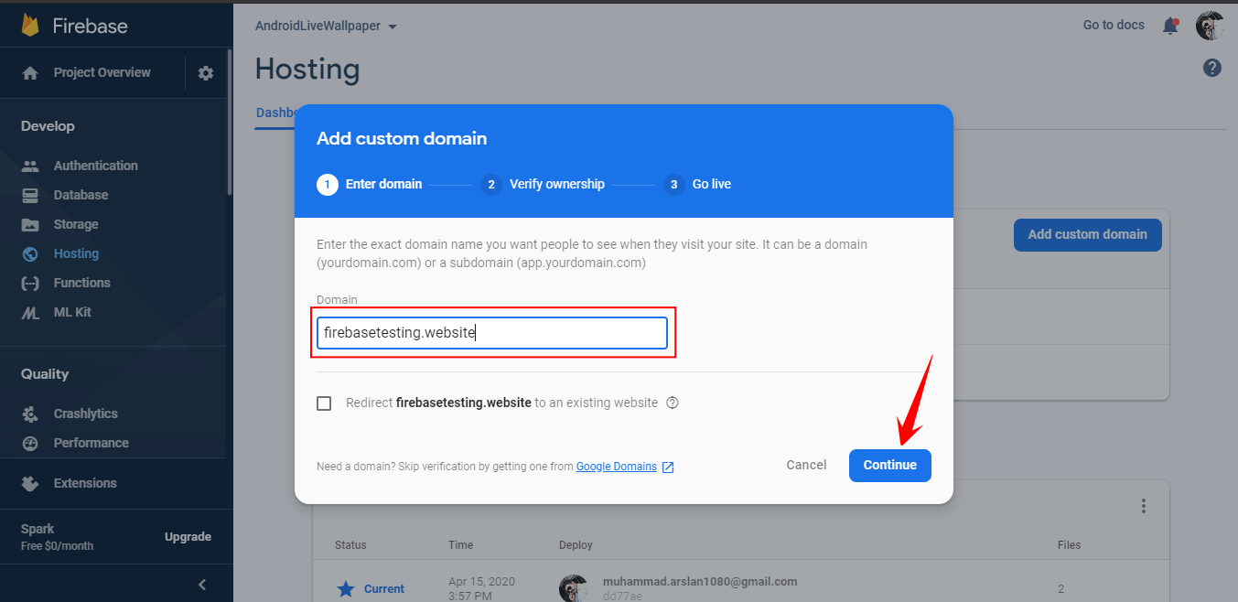
Task: Click the Continue button
Action: click(890, 466)
